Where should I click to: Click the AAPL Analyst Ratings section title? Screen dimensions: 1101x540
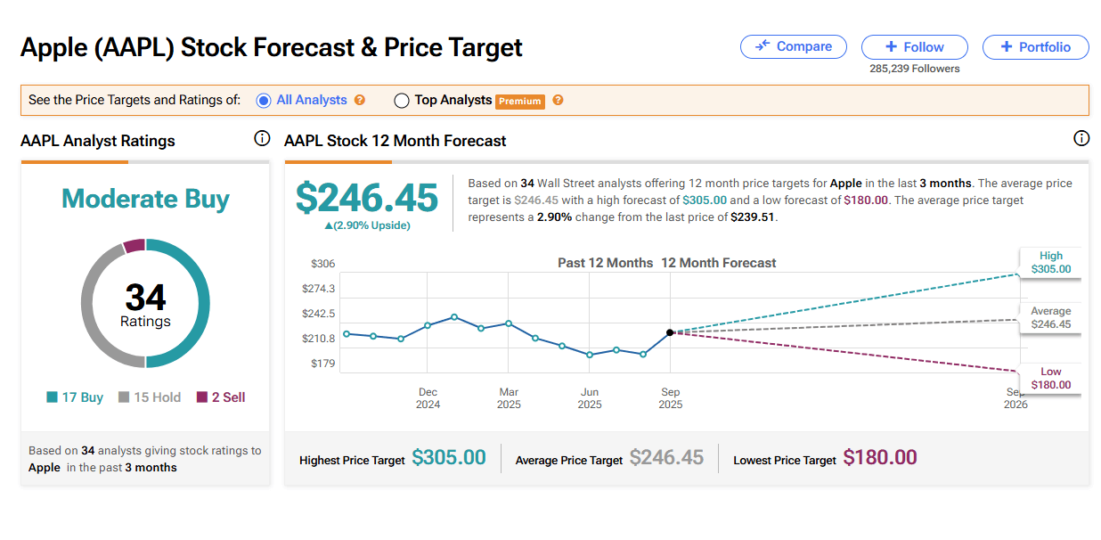[x=98, y=141]
